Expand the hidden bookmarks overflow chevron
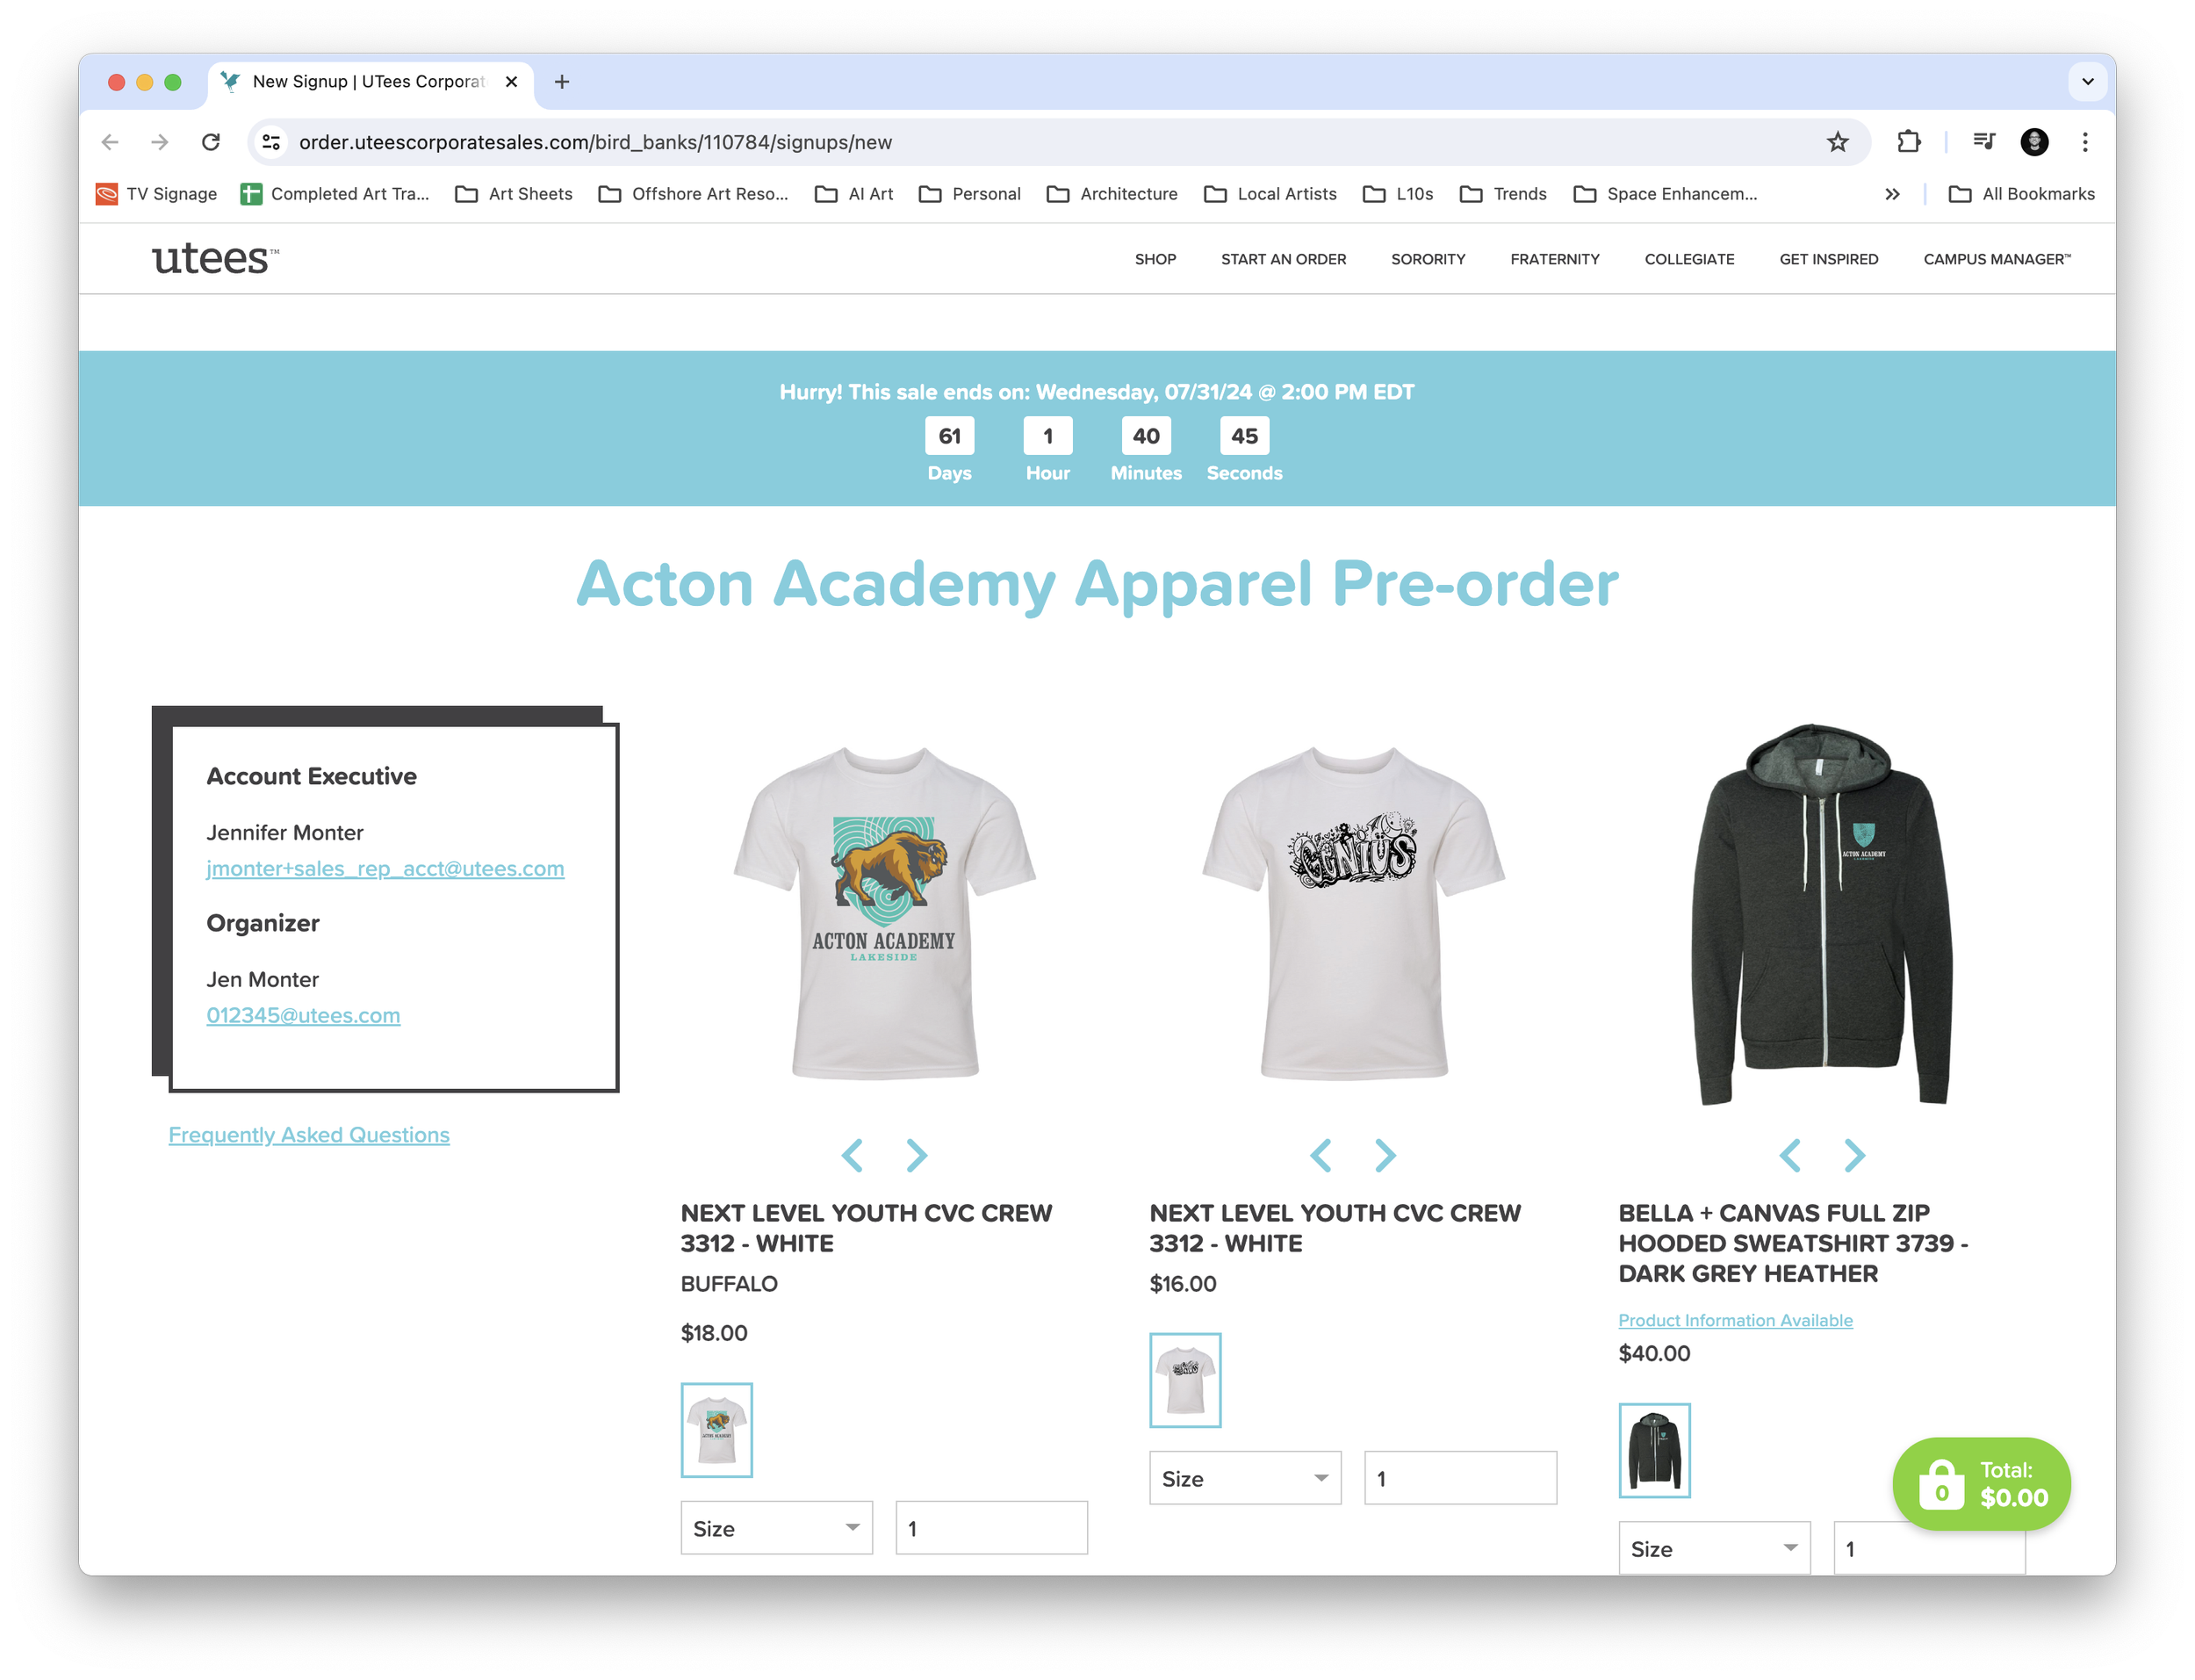The height and width of the screenshot is (1680, 2195). (x=1891, y=194)
